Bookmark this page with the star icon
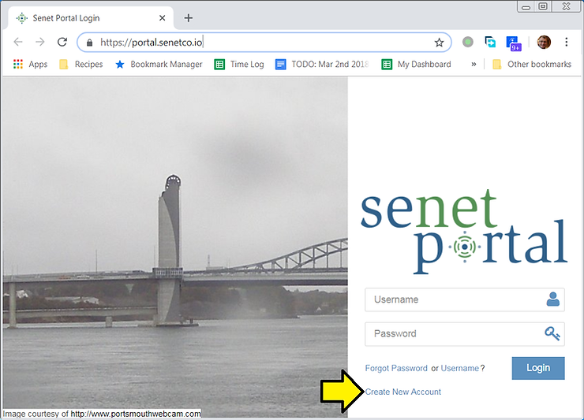Screen dimensions: 584x420 click(x=439, y=43)
